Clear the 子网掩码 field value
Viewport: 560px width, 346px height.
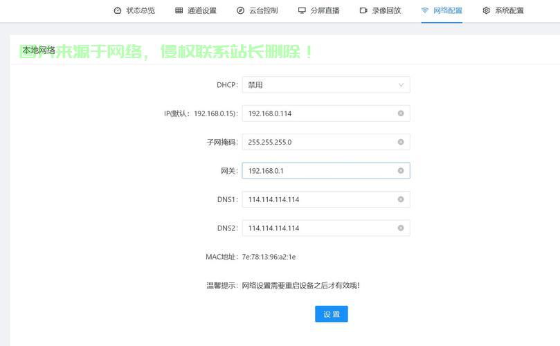401,142
